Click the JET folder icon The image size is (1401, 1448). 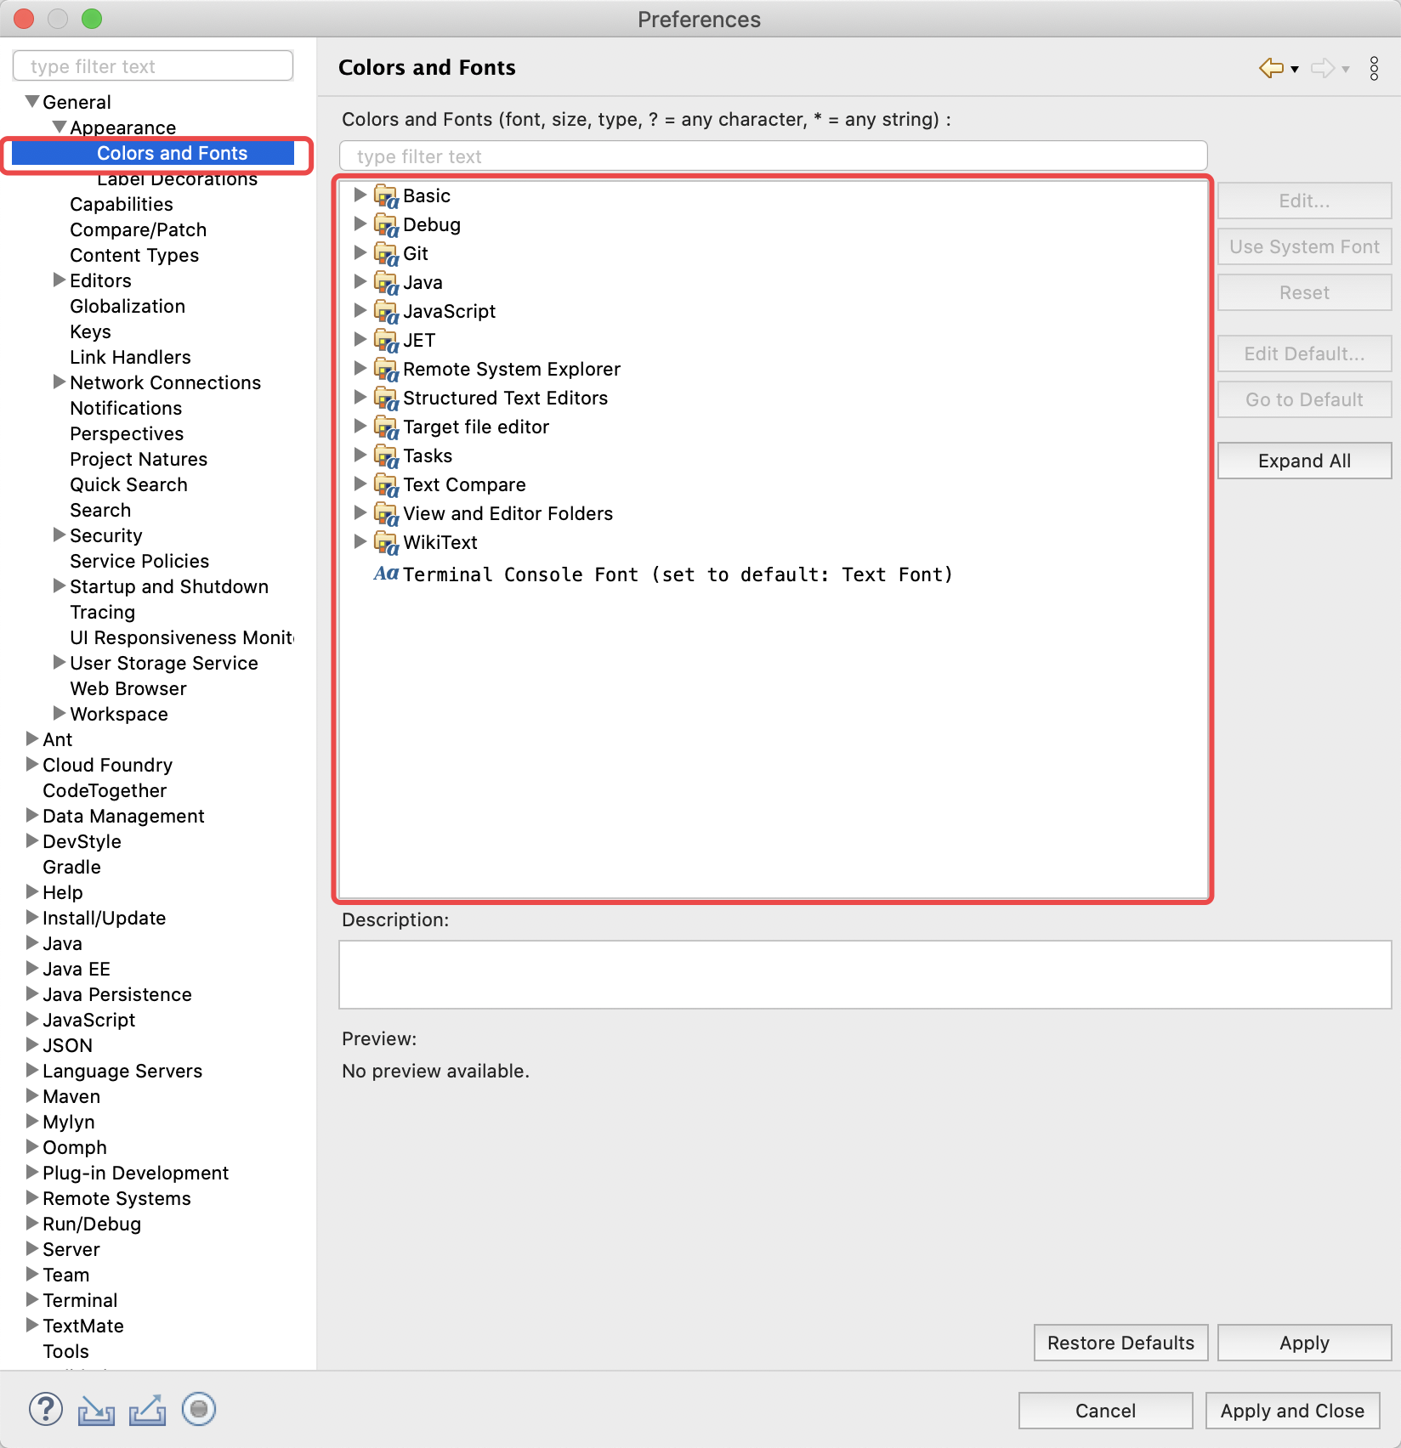tap(386, 341)
